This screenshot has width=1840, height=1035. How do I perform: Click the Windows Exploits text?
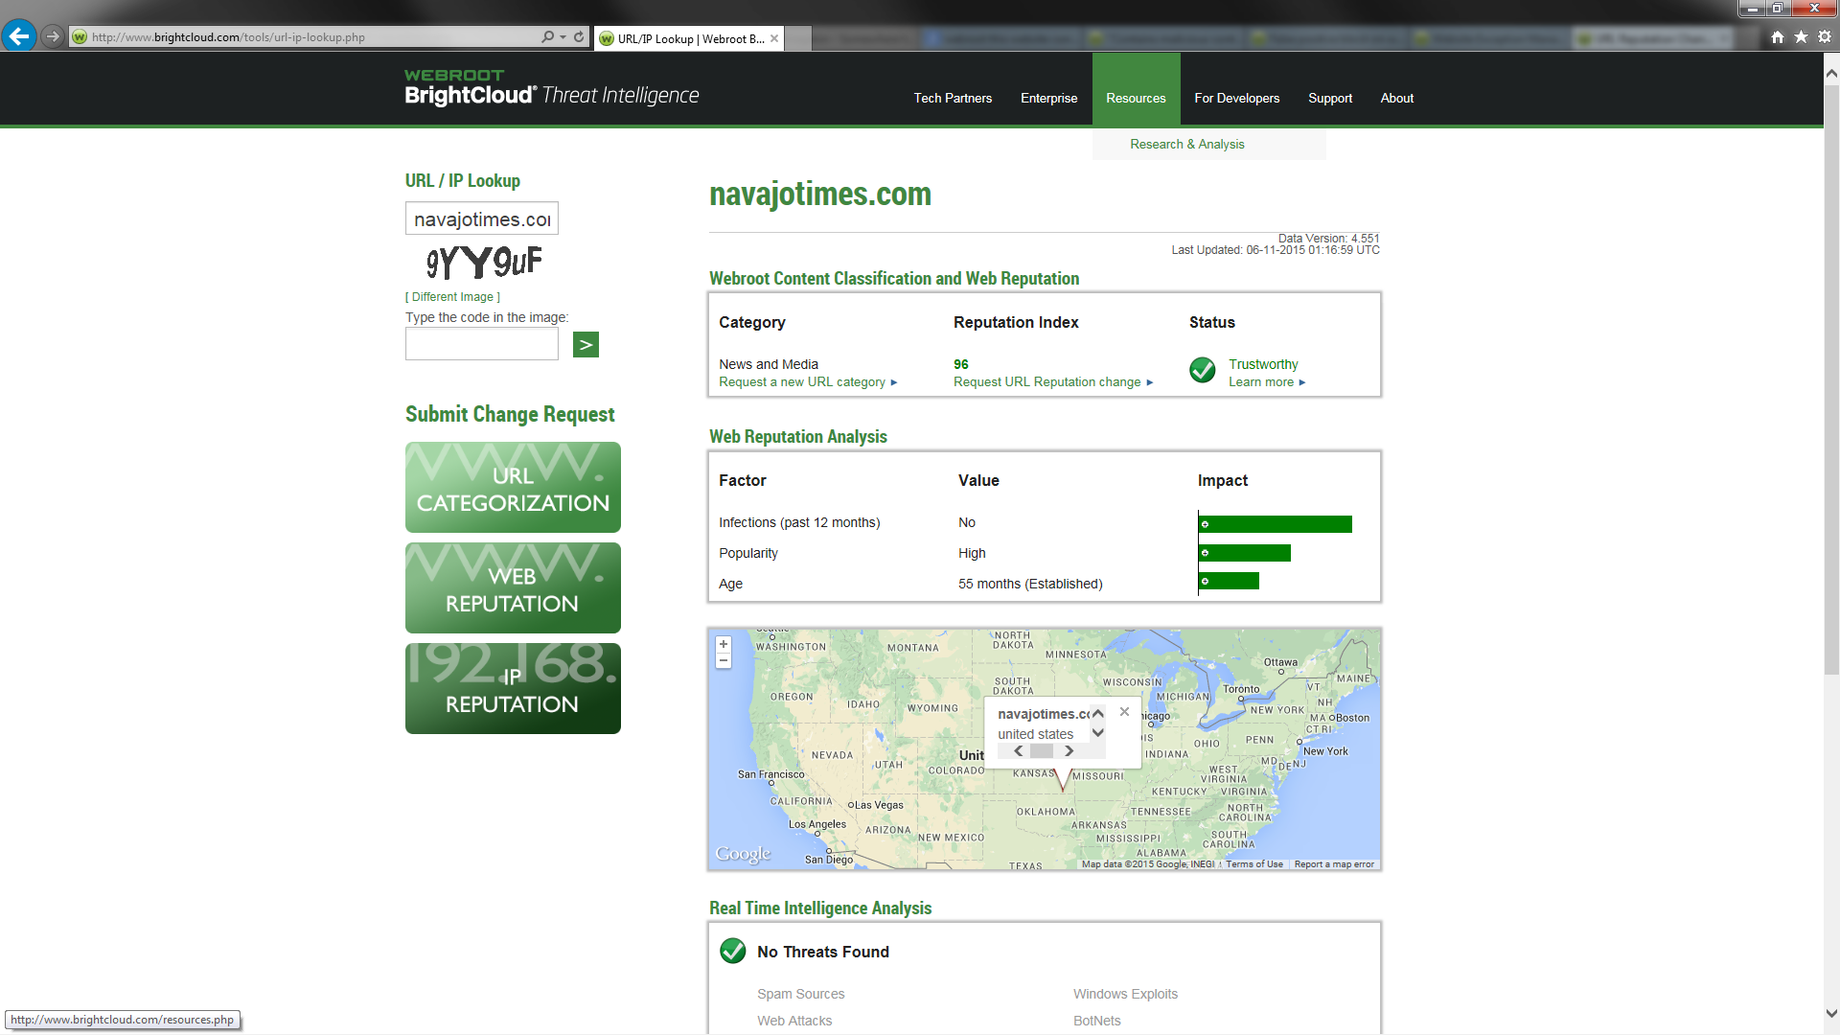pos(1125,994)
